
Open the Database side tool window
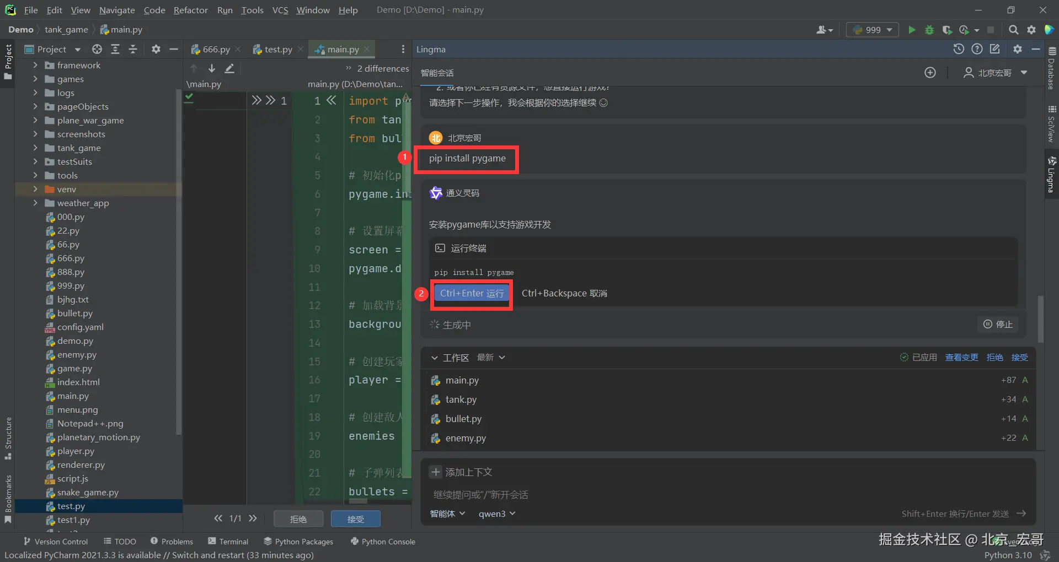click(x=1052, y=67)
